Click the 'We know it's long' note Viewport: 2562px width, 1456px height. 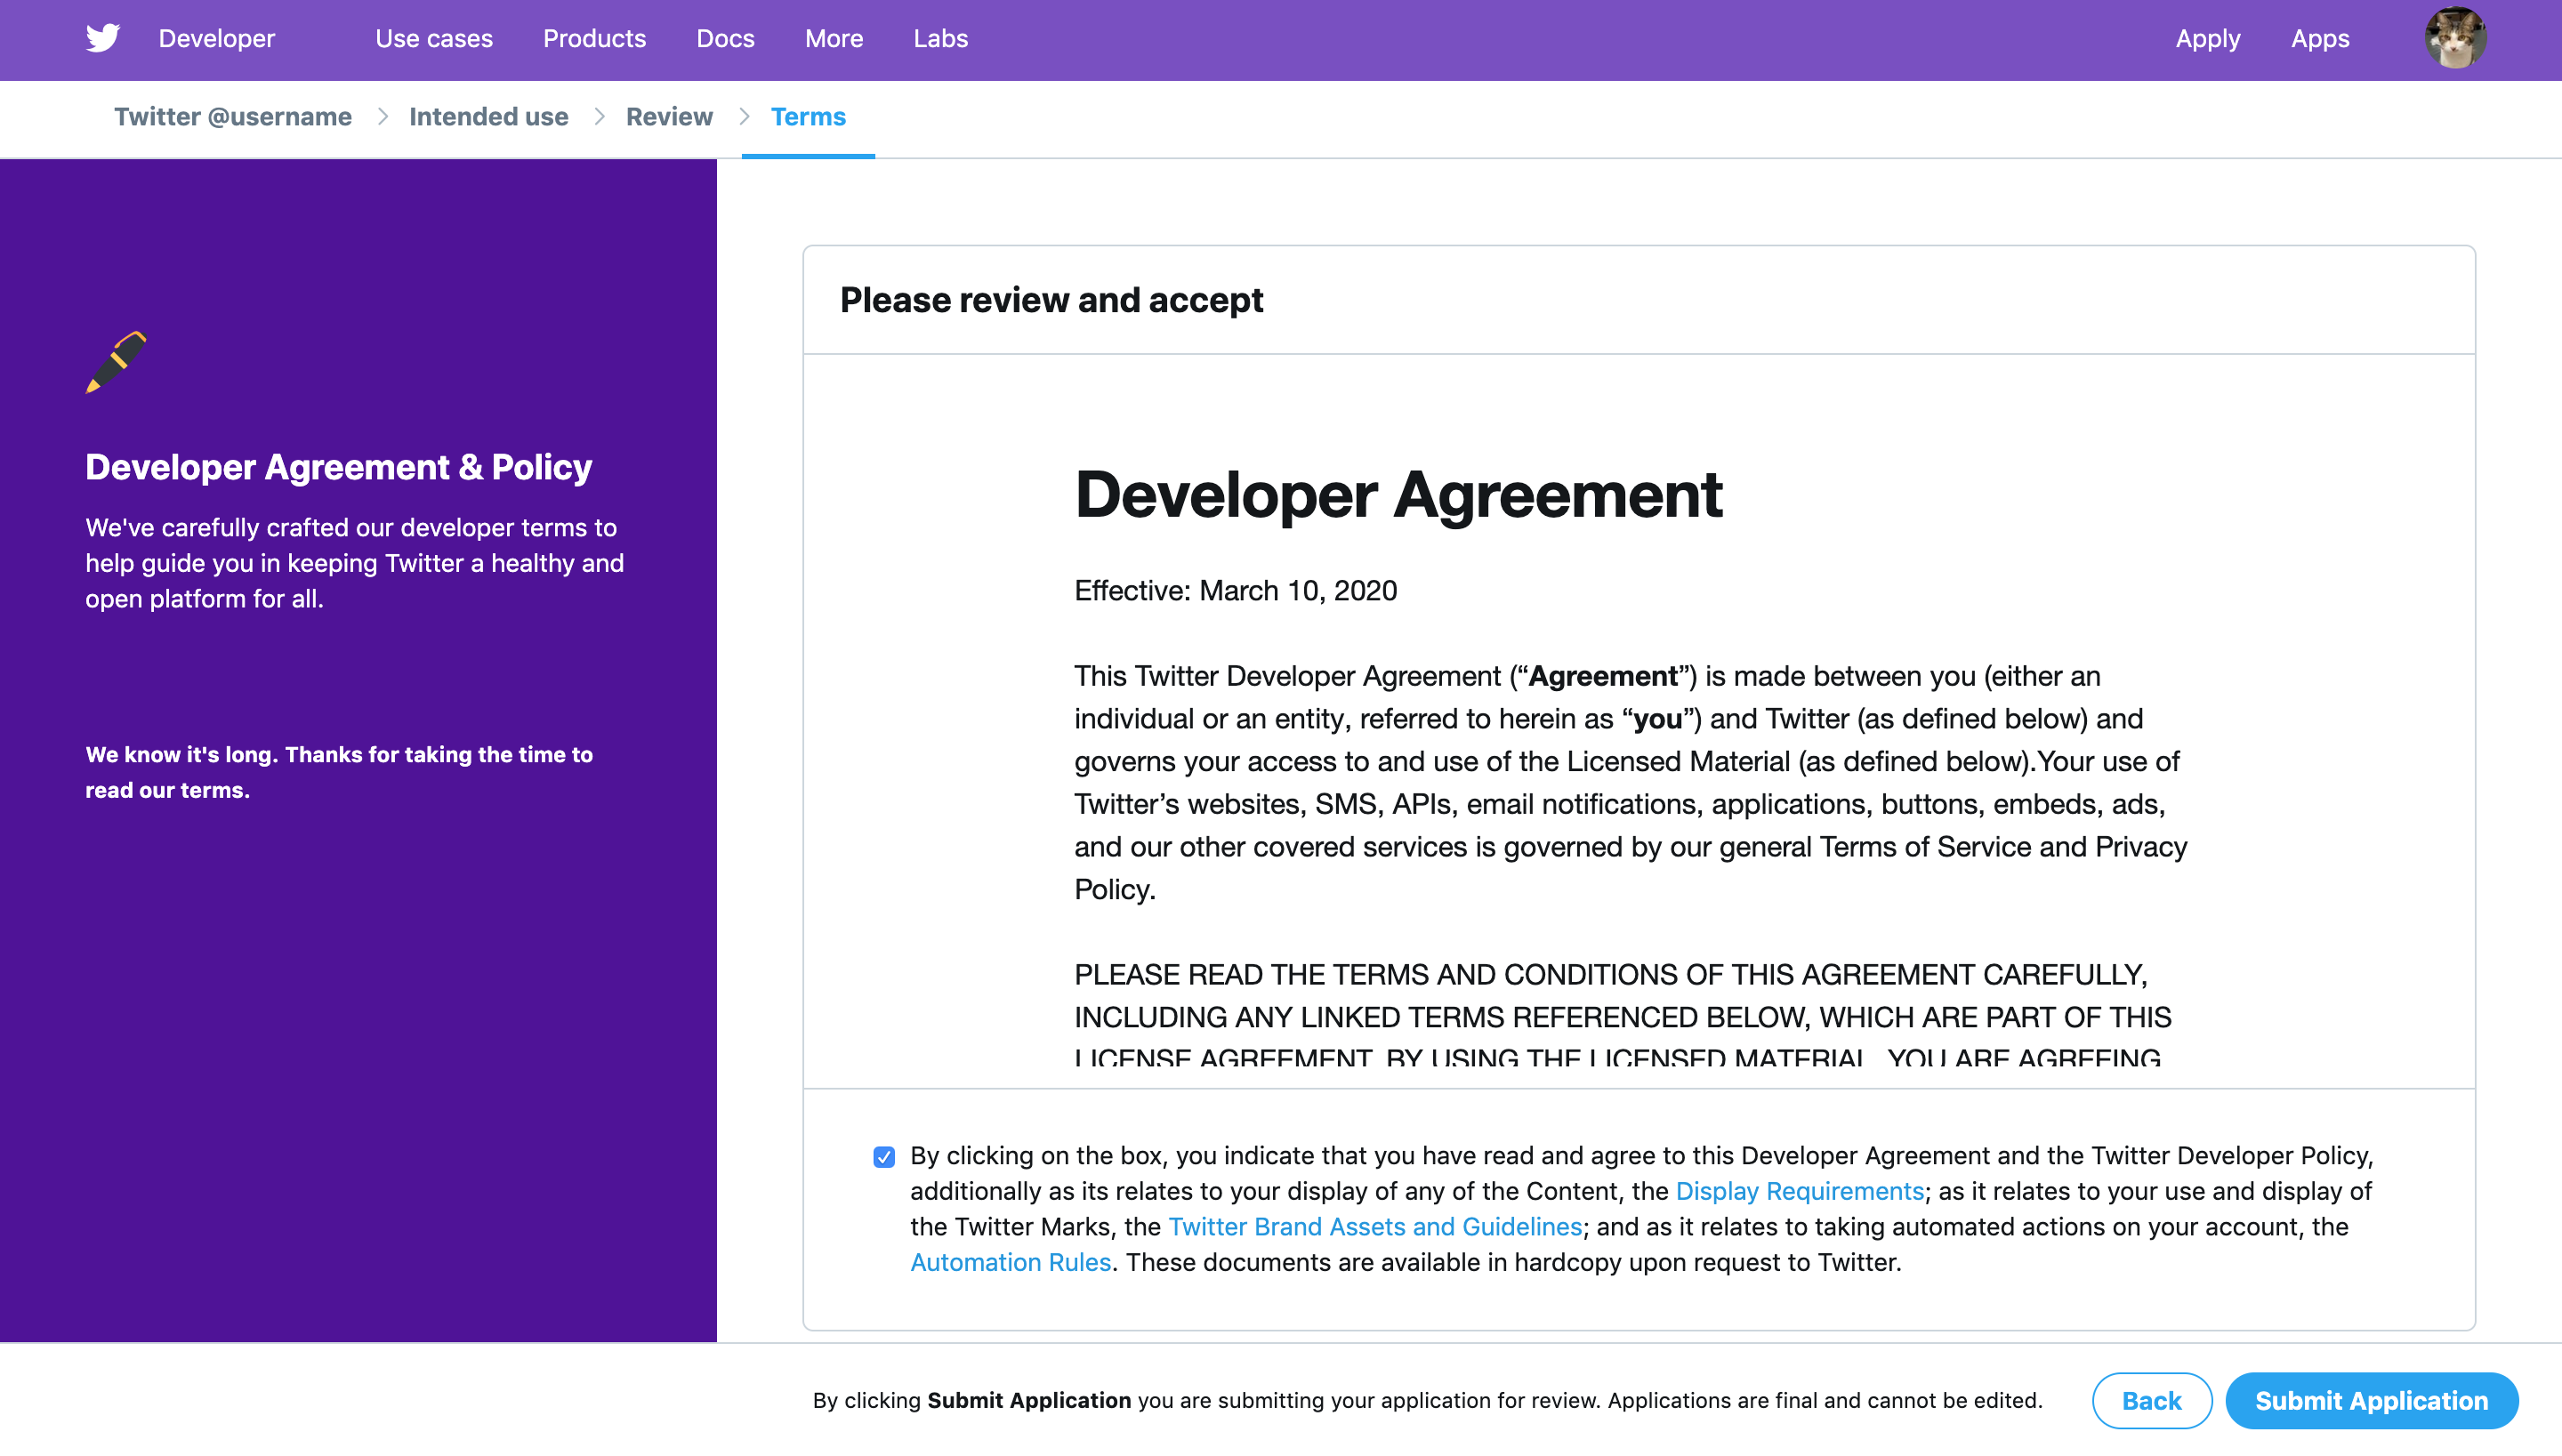pyautogui.click(x=339, y=772)
